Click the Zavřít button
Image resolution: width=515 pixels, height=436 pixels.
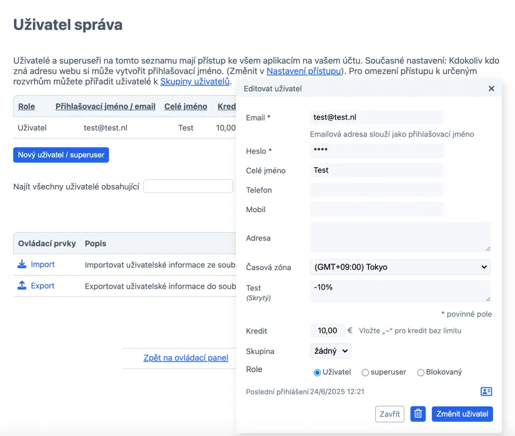click(390, 414)
